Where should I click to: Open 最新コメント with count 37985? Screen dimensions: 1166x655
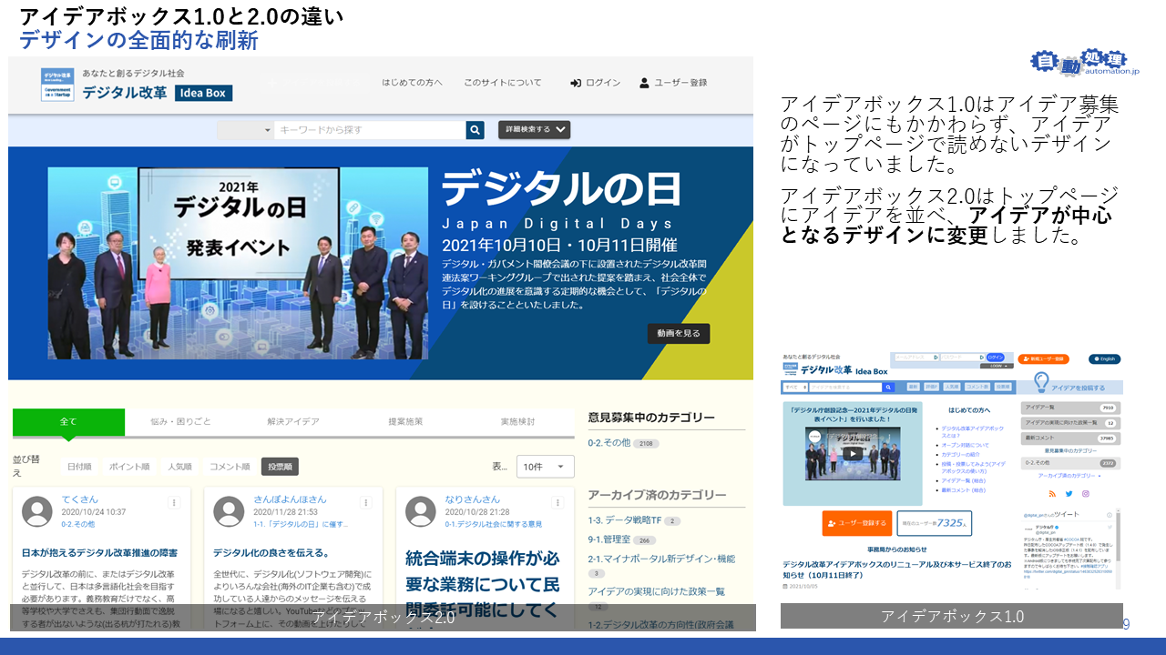(x=1071, y=438)
